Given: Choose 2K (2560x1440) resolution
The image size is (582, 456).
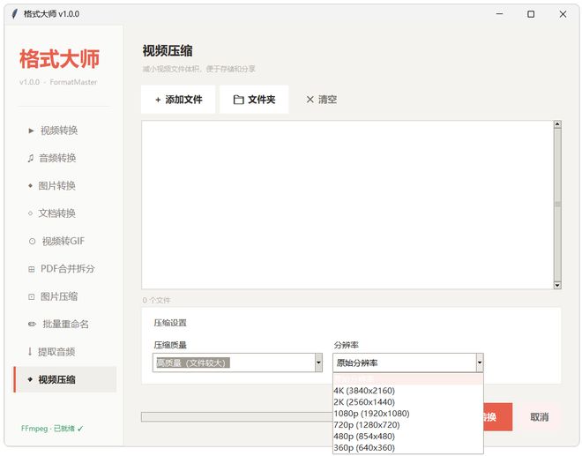Looking at the screenshot, I should tap(408, 402).
